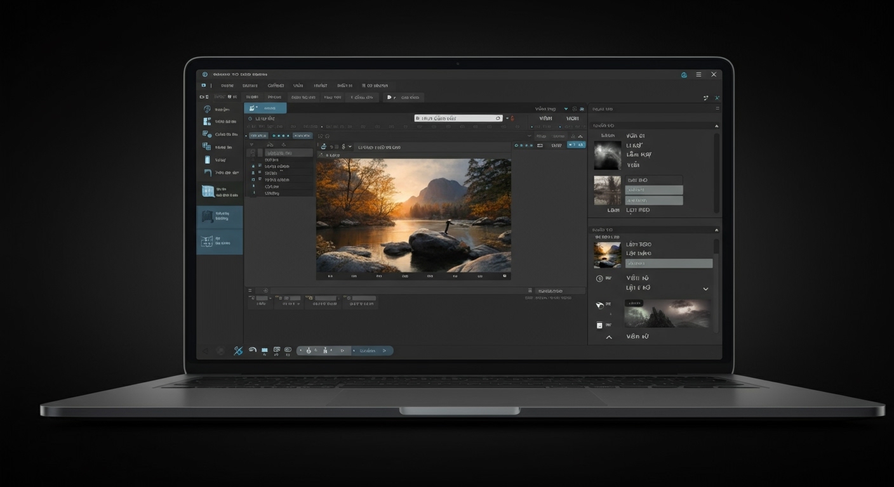The image size is (894, 487).
Task: Click the teal cross icon below close button
Action: 717,98
